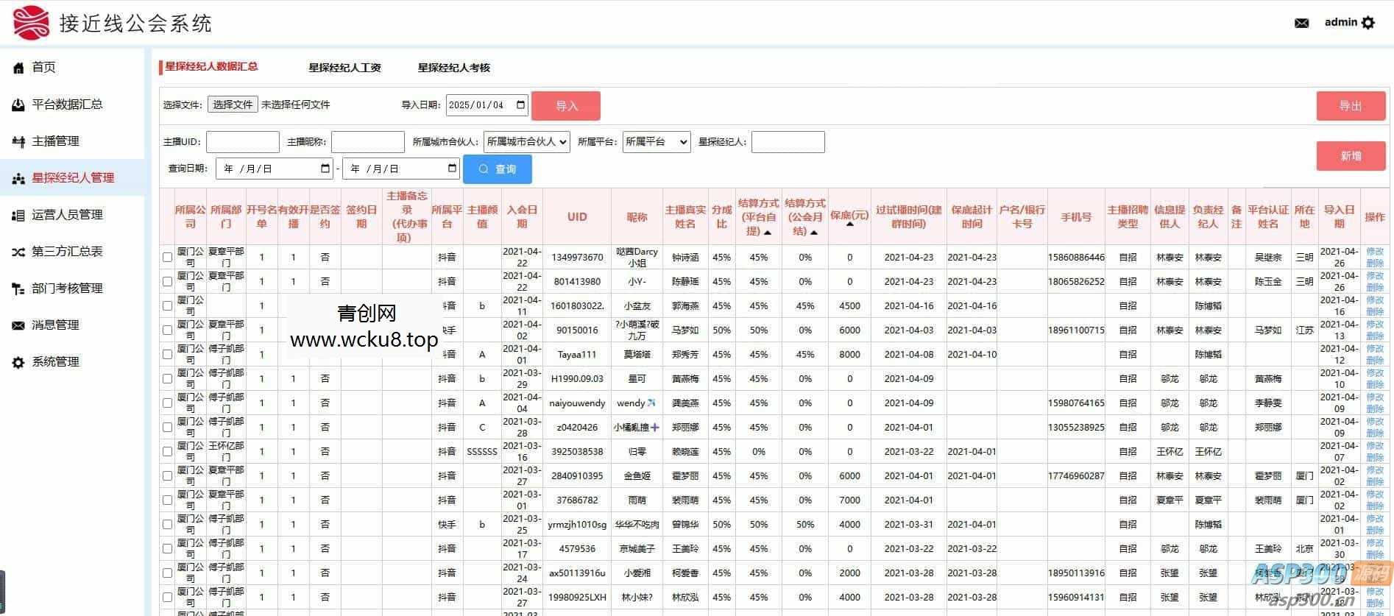
Task: Open calendar picker of 导入日期 field
Action: (520, 105)
